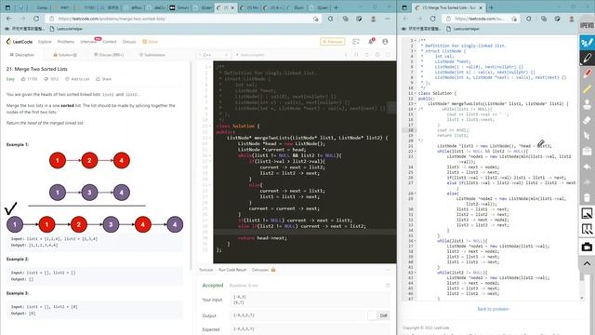595x335 pixels.
Task: Enter fullscreen mode in code editor
Action: pyautogui.click(x=388, y=55)
